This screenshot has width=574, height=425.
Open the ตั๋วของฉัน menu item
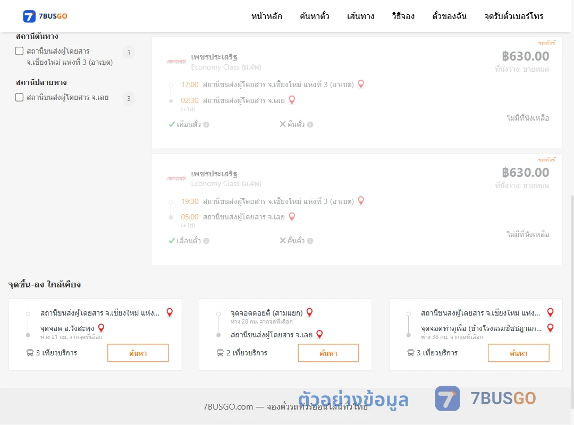tap(449, 16)
